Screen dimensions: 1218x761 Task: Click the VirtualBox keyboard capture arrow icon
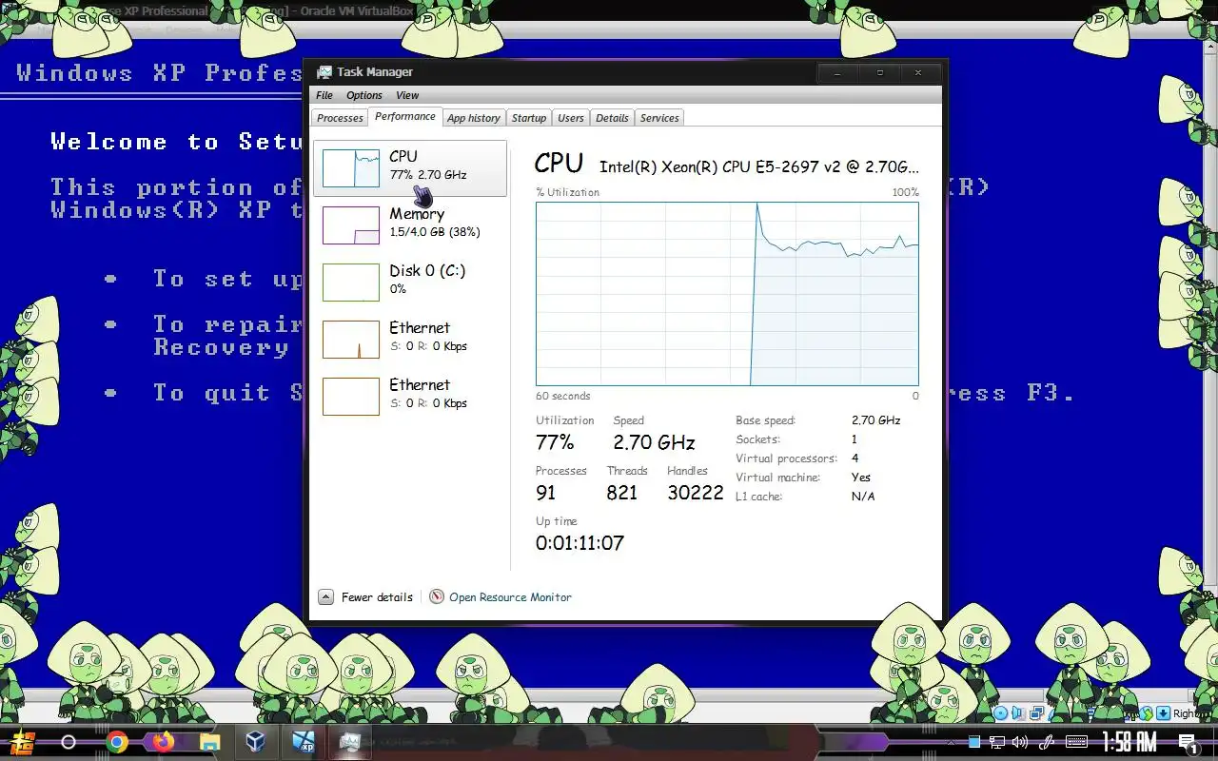[x=1163, y=713]
